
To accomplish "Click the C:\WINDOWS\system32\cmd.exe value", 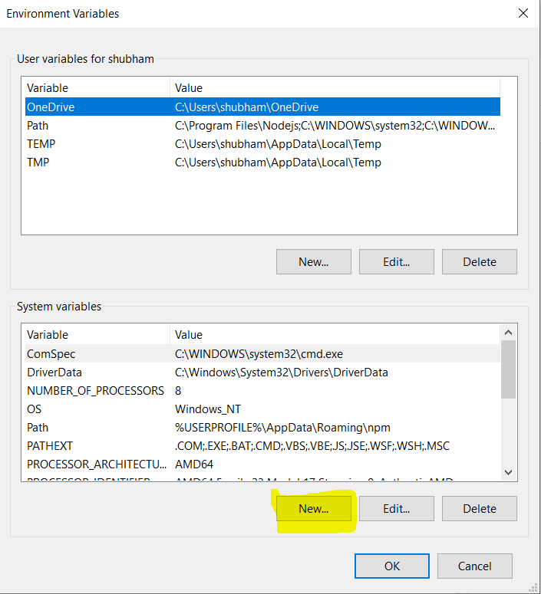I will [259, 354].
